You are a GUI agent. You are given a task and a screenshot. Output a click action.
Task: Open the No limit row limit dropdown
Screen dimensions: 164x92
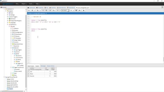(x=65, y=10)
